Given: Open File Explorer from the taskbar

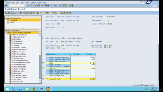Looking at the screenshot, I should 28,89.
